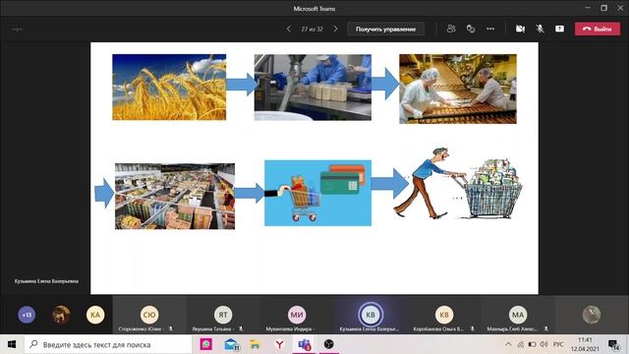Image resolution: width=629 pixels, height=354 pixels.
Task: Click the battery status tray icon
Action: tap(532, 344)
